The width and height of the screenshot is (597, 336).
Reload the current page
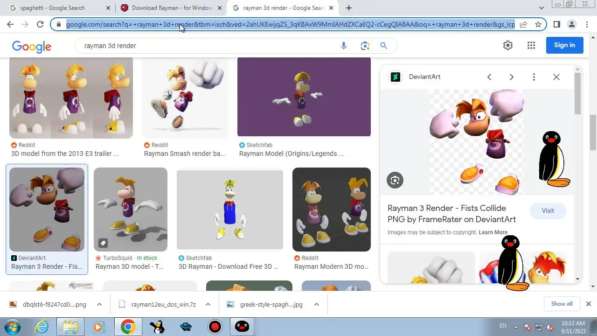pos(40,24)
